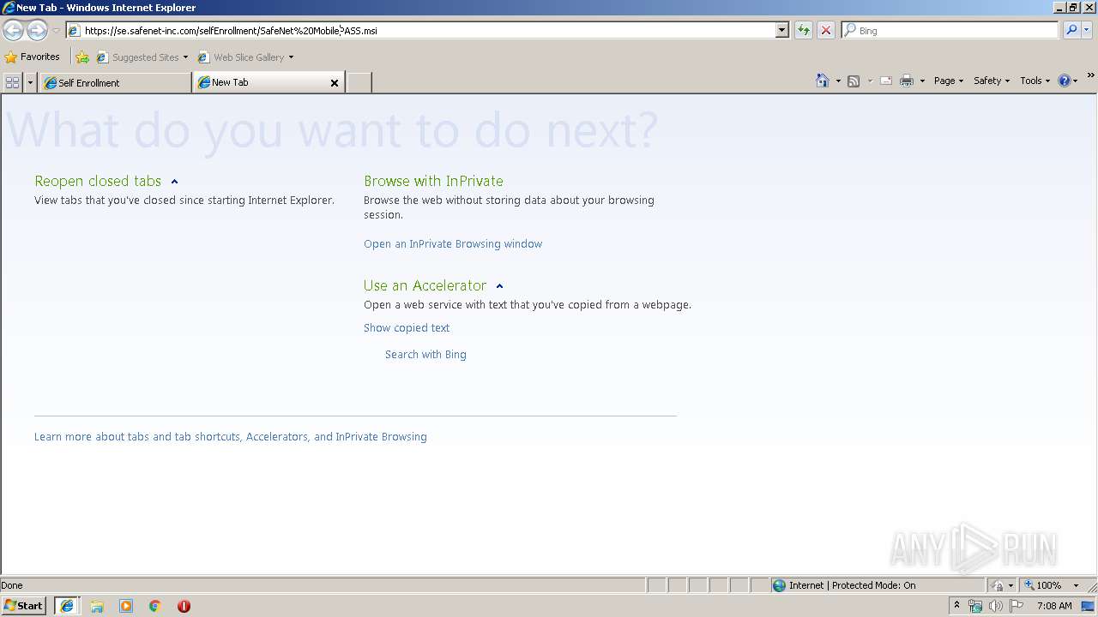This screenshot has height=617, width=1098.
Task: Open the Tools menu
Action: 1035,81
